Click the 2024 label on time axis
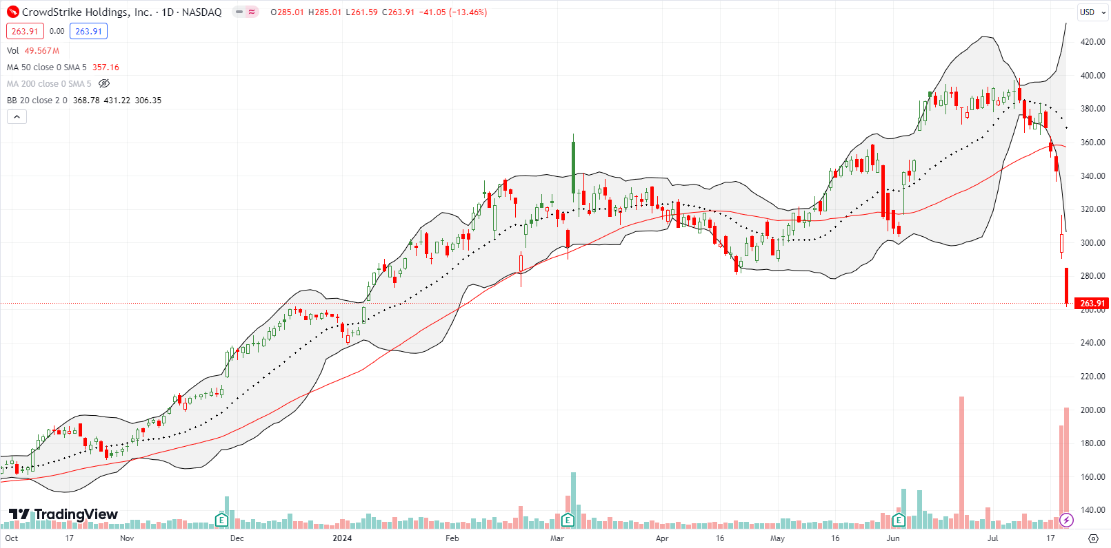 [342, 538]
